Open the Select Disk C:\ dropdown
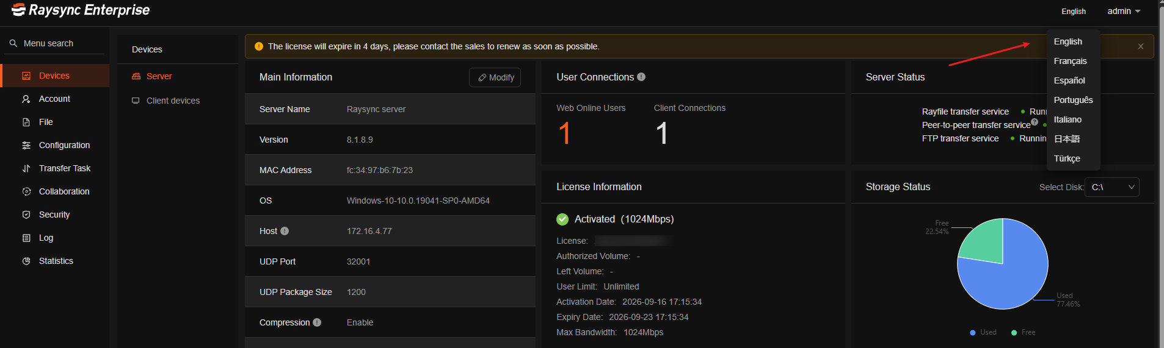 click(x=1112, y=187)
